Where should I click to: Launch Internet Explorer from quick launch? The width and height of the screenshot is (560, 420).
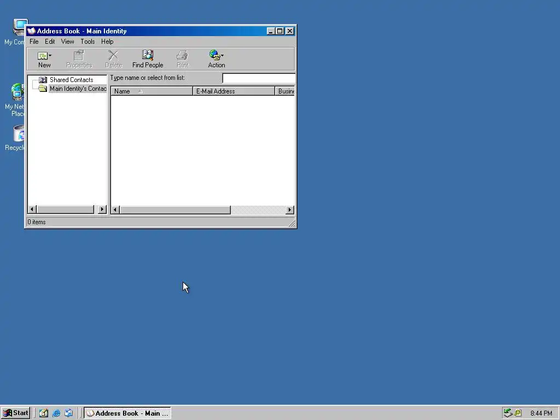click(56, 413)
